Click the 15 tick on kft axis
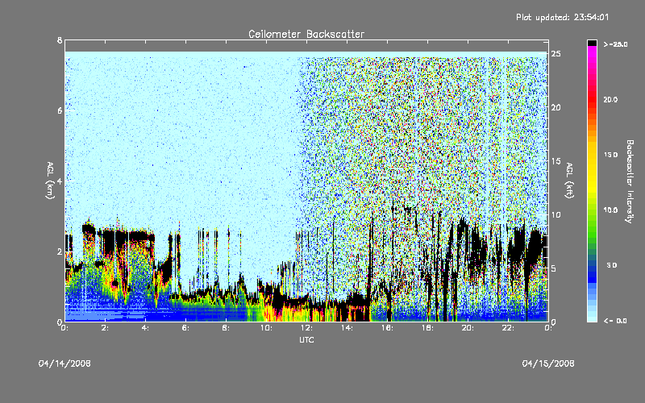The width and height of the screenshot is (645, 403). (x=556, y=161)
